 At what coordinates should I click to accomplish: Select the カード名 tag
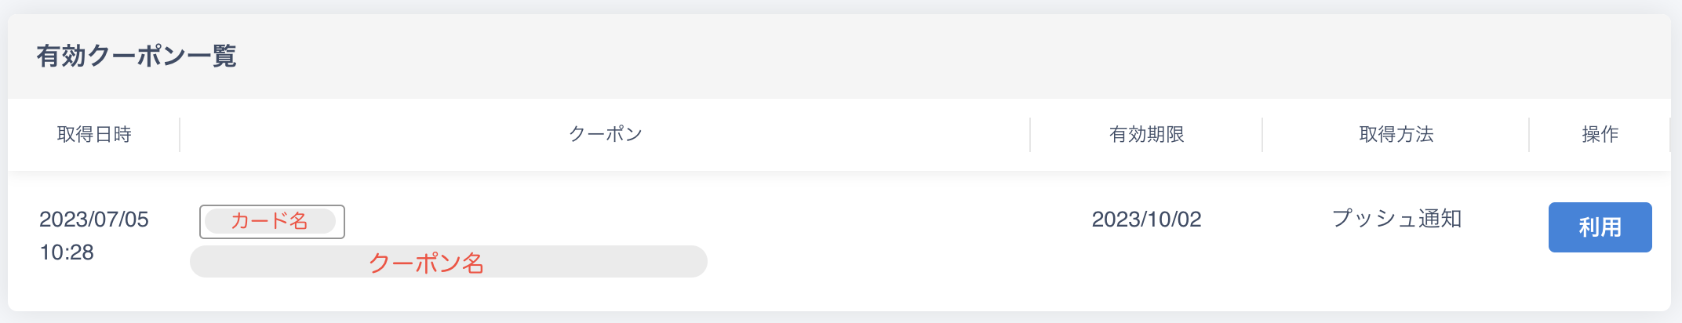coord(271,221)
